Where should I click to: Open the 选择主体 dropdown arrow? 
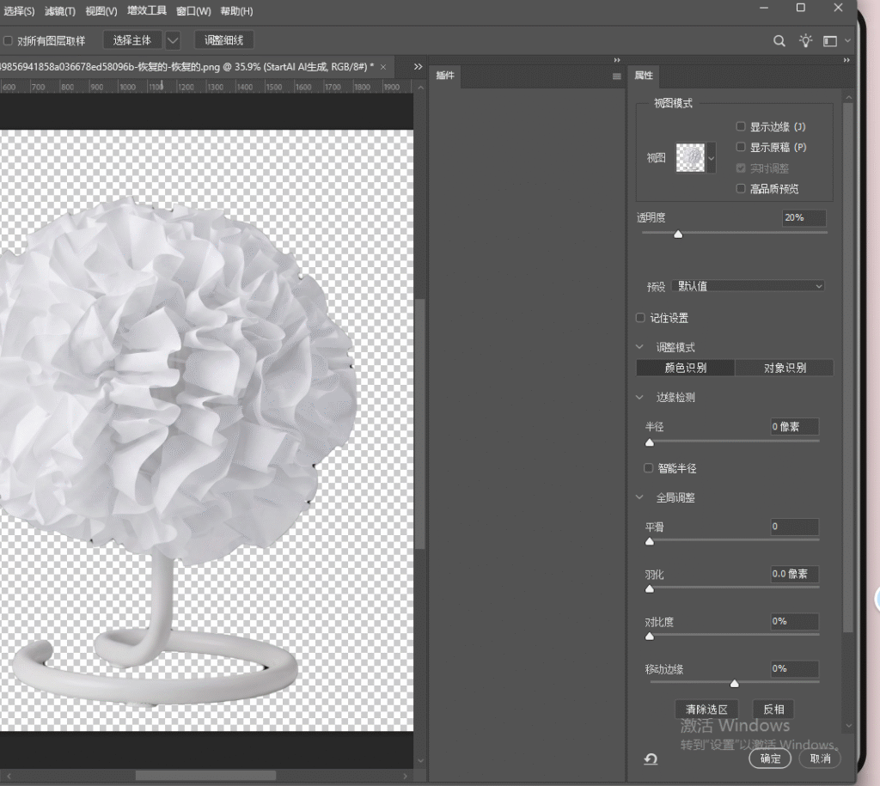(x=173, y=40)
